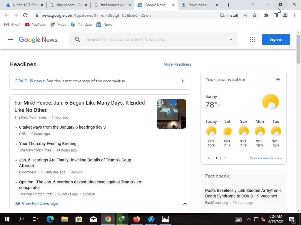
Task: Open More on weather.com link
Action: [x=266, y=158]
